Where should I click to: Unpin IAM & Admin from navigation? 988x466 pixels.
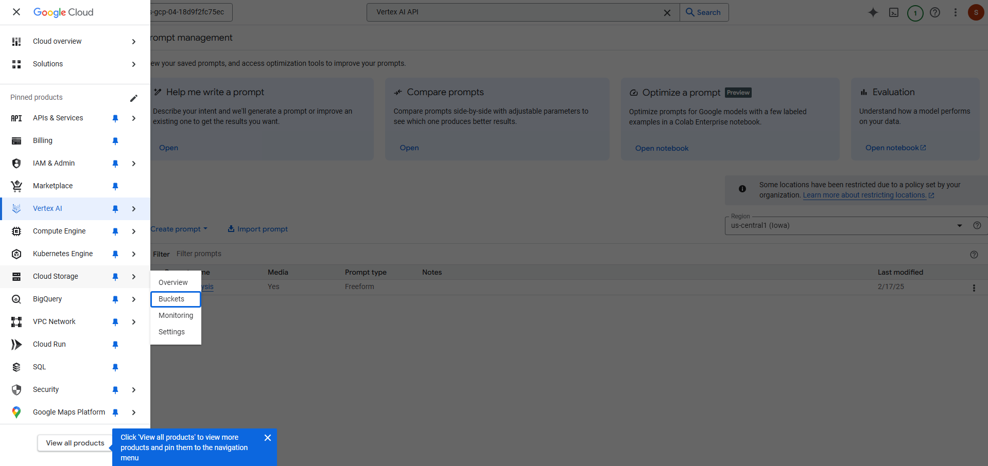coord(115,164)
